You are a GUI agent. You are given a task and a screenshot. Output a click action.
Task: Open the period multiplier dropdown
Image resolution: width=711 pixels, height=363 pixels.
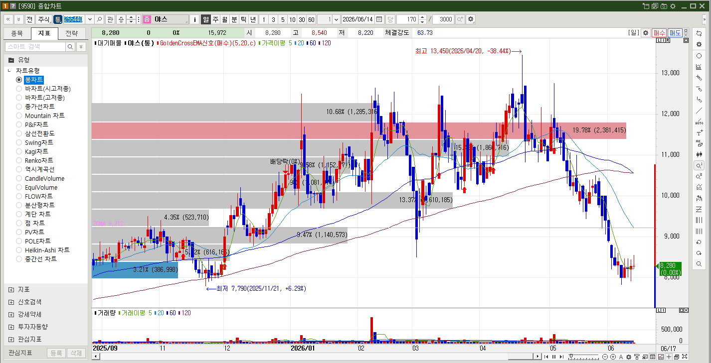tap(336, 19)
